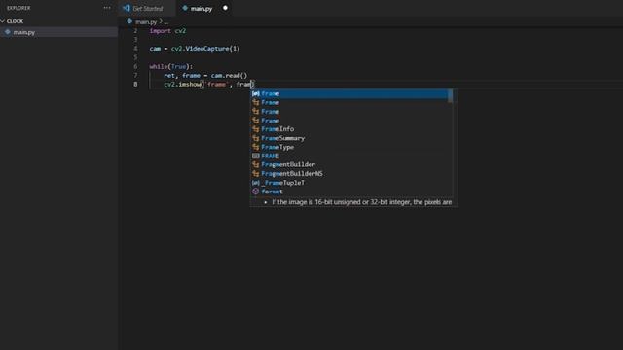Viewport: 623px width, 350px height.
Task: Click 'cv2.imshow' on line 8
Action: (182, 85)
